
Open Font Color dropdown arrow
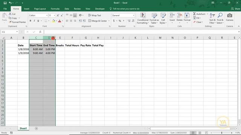click(x=62, y=21)
